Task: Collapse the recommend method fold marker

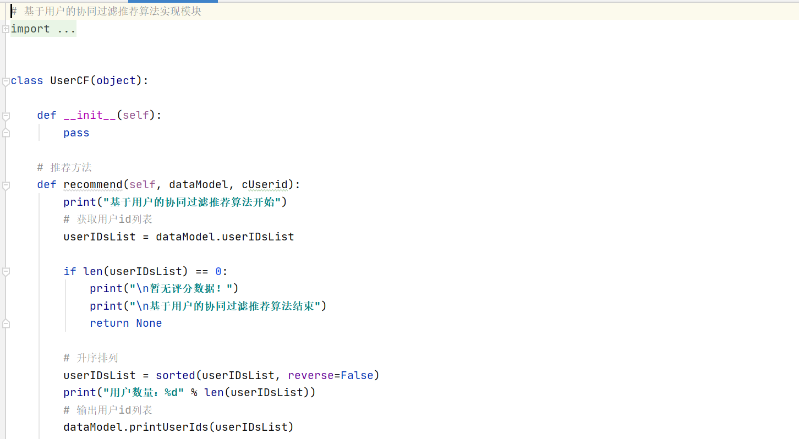Action: (6, 186)
